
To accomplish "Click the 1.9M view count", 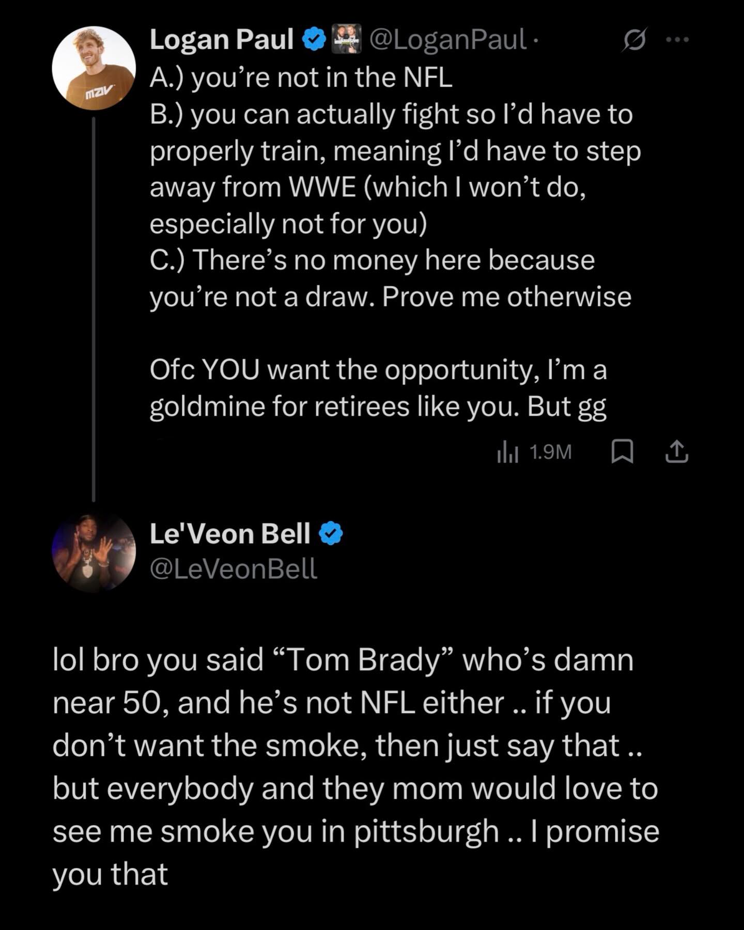I will (x=551, y=452).
